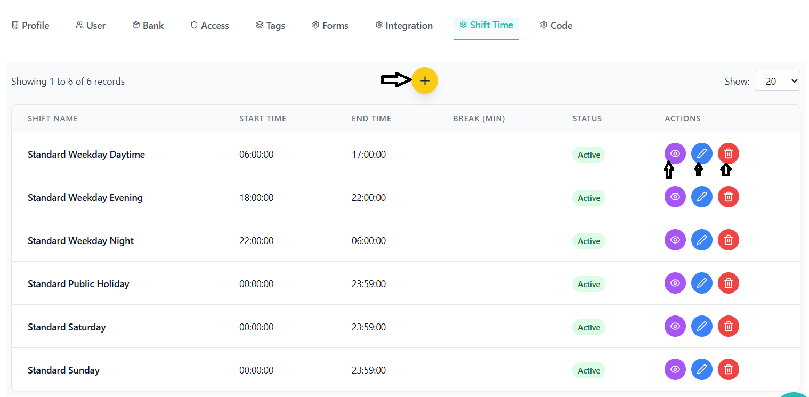View the Standard Weekday Daytime shift details
This screenshot has height=397, width=809.
tap(675, 154)
